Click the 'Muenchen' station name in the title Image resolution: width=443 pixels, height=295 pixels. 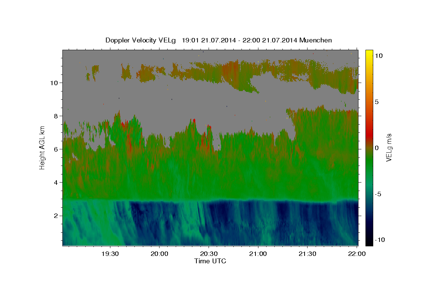click(x=316, y=40)
